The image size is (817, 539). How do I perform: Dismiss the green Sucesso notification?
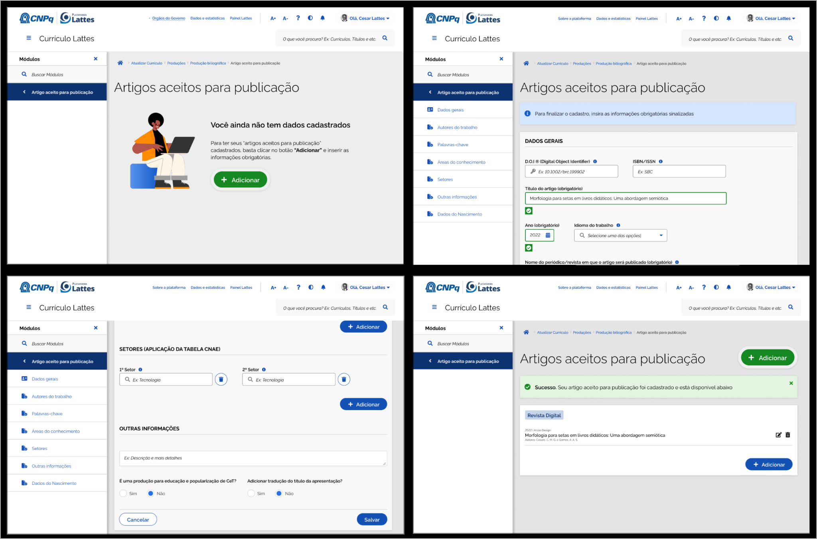tap(791, 383)
